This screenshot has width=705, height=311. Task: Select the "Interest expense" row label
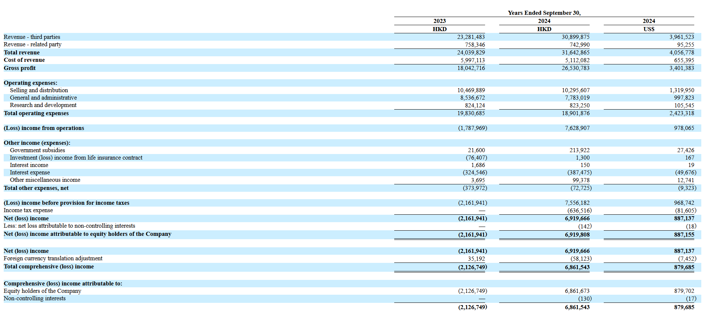30,173
